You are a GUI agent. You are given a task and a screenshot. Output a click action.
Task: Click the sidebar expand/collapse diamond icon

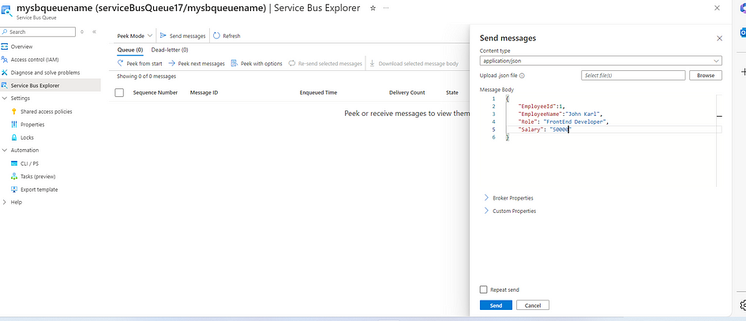coord(82,32)
